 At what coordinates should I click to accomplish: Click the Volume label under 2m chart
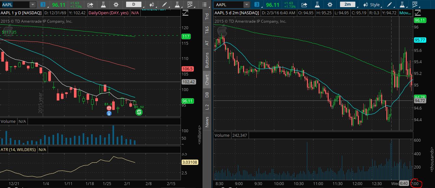coord(222,135)
